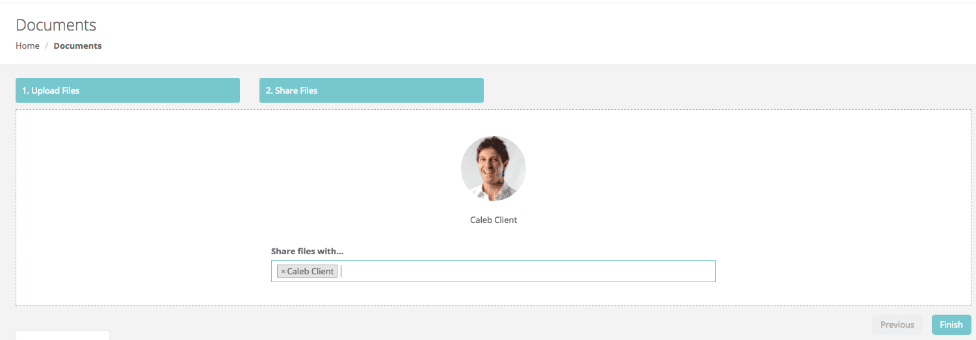Screen dimensions: 976x340
Task: Open the 1. Upload Files step
Action: [x=127, y=90]
